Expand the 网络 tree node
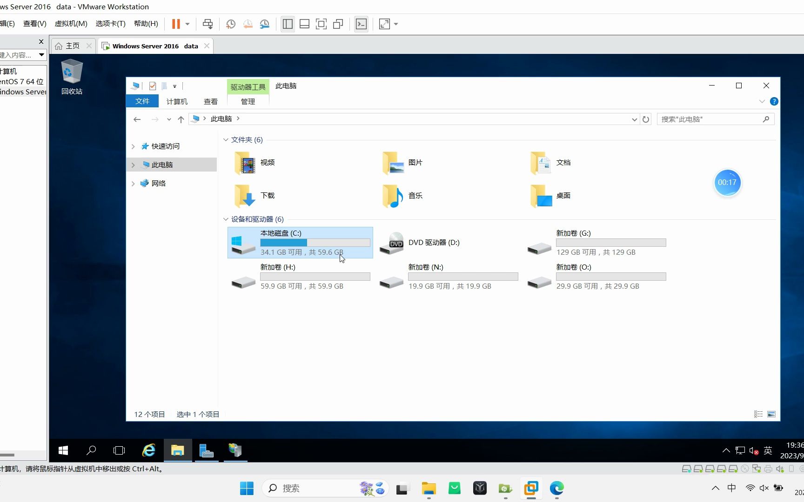The height and width of the screenshot is (502, 804). point(133,184)
